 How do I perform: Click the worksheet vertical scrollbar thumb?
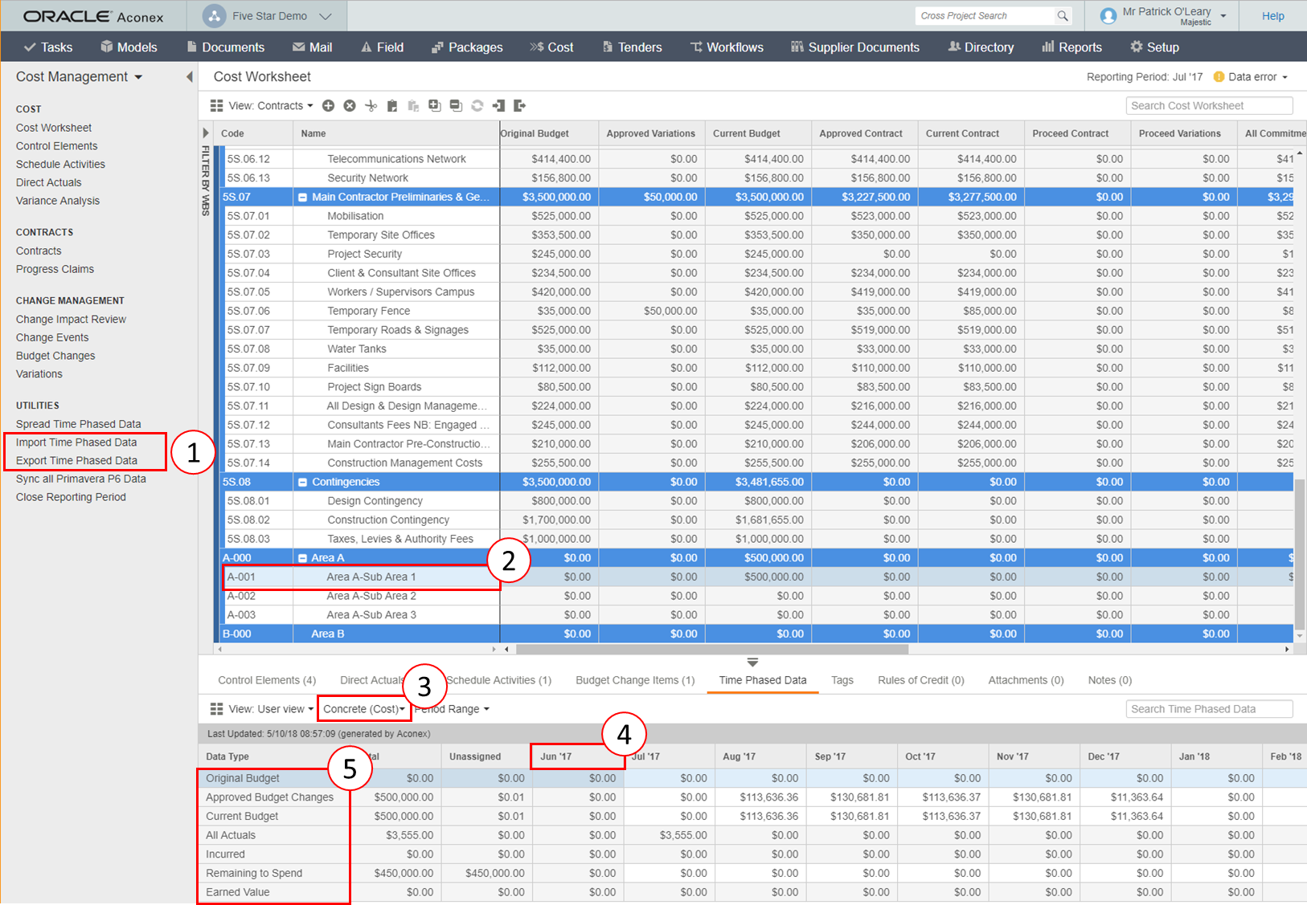click(x=1300, y=552)
